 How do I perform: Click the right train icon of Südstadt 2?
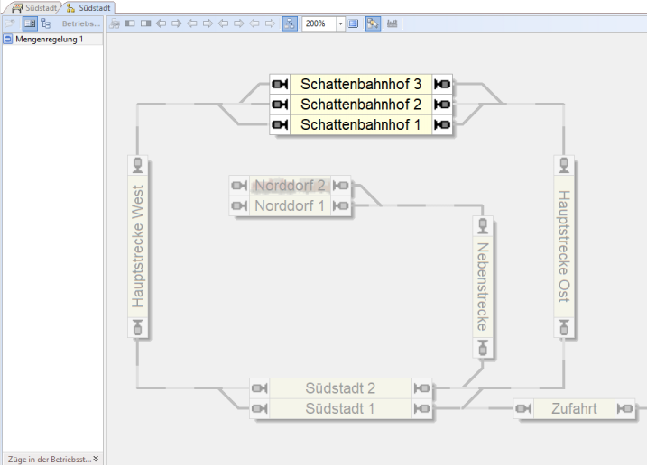coord(421,388)
